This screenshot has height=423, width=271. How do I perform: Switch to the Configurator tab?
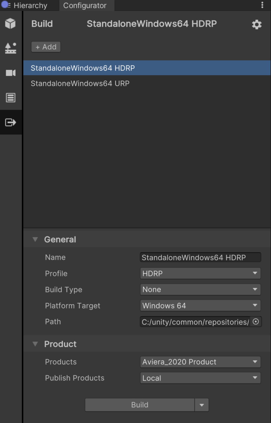(86, 5)
